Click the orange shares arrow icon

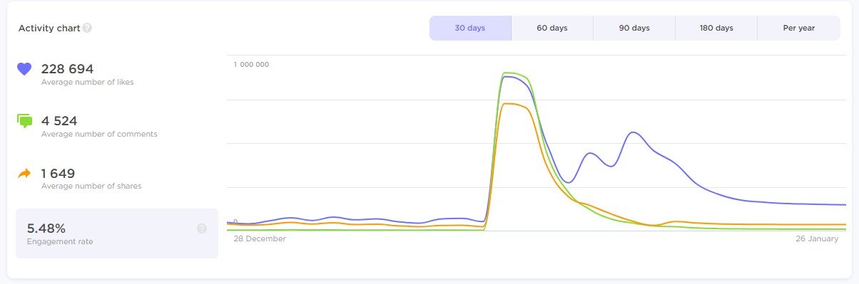(x=24, y=173)
